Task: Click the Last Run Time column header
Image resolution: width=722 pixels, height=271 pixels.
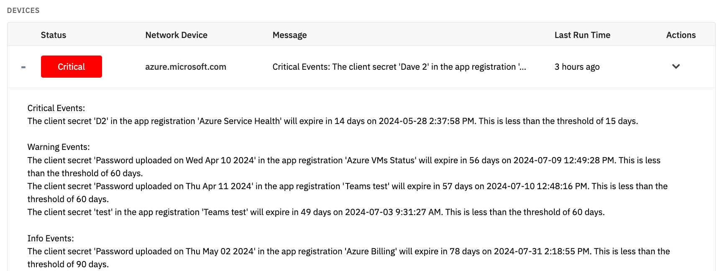Action: (x=582, y=35)
